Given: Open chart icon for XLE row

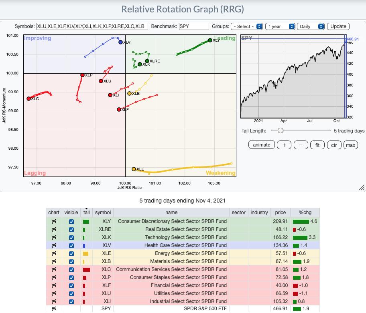Looking at the screenshot, I should tap(54, 253).
